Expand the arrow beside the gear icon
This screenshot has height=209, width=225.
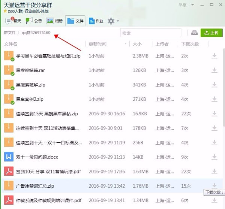point(118,21)
